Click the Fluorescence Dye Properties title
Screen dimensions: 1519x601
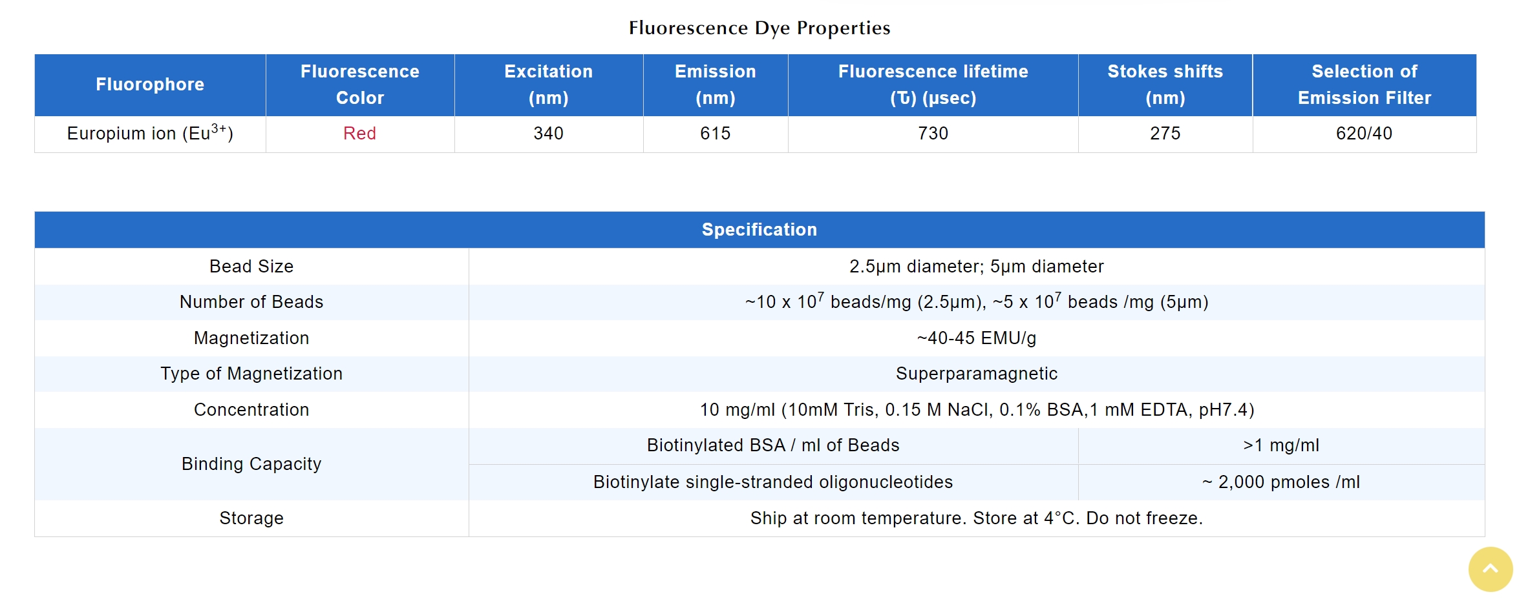click(759, 28)
